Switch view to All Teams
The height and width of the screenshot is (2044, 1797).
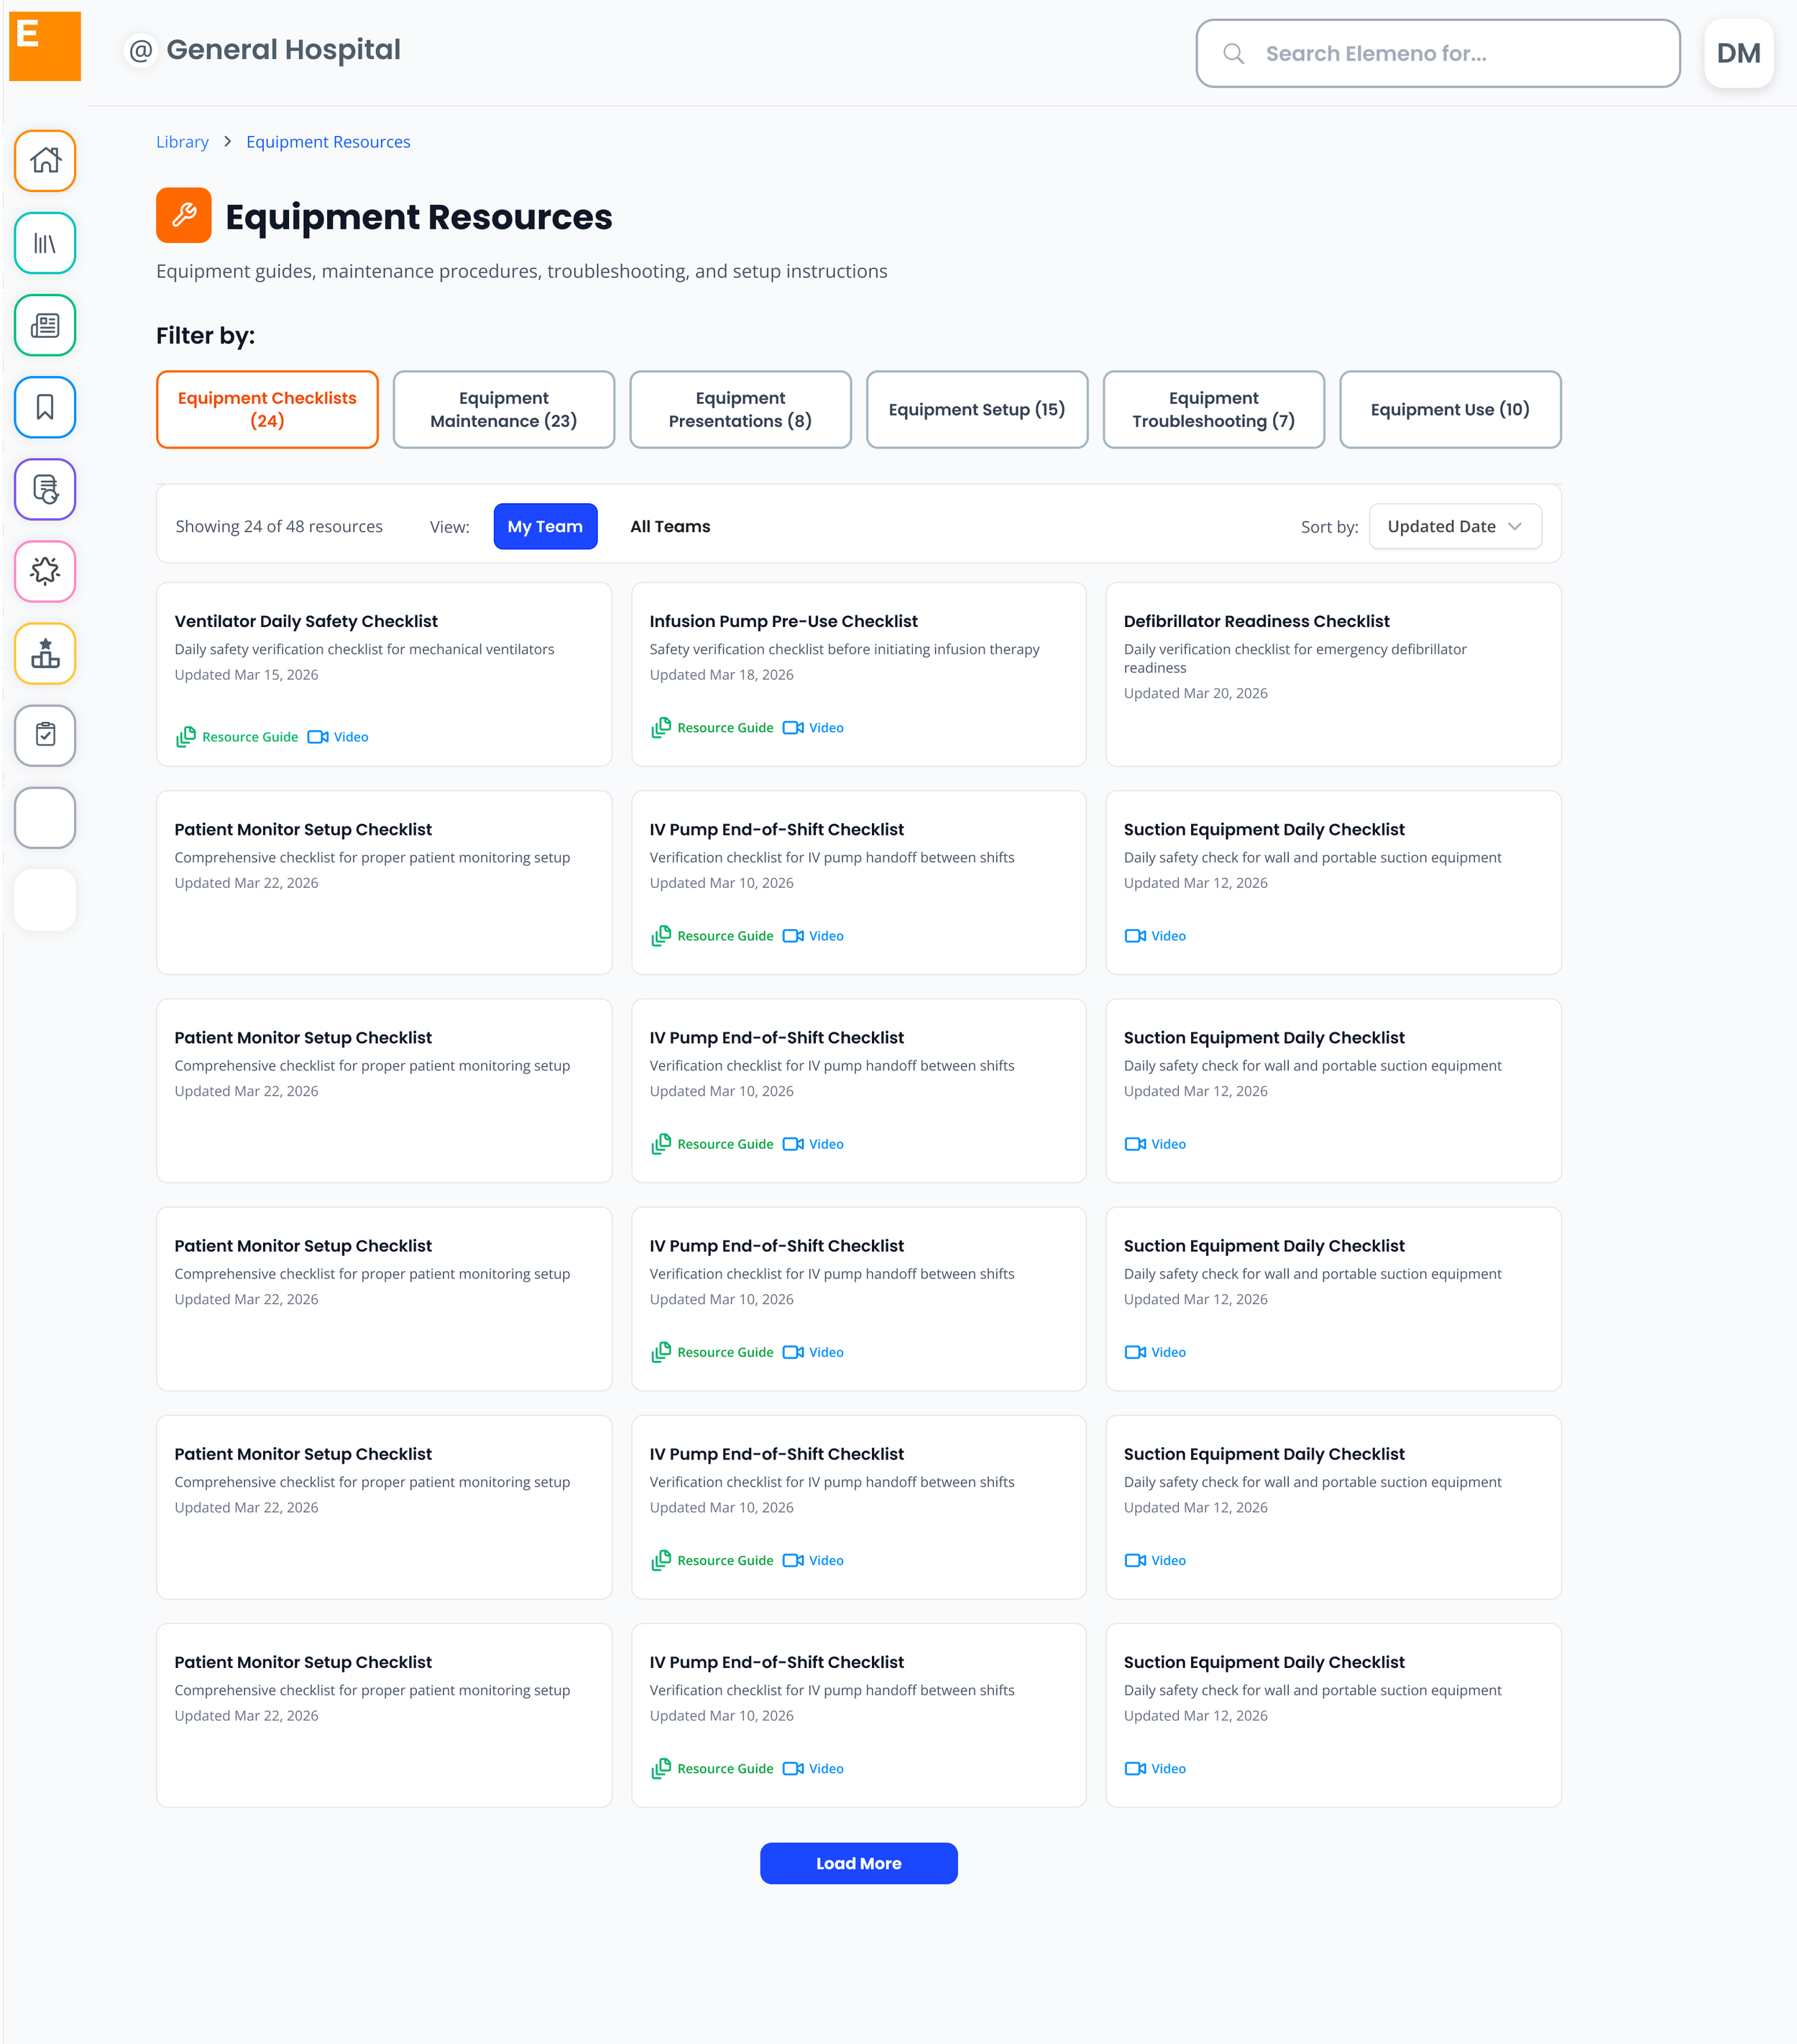point(670,527)
